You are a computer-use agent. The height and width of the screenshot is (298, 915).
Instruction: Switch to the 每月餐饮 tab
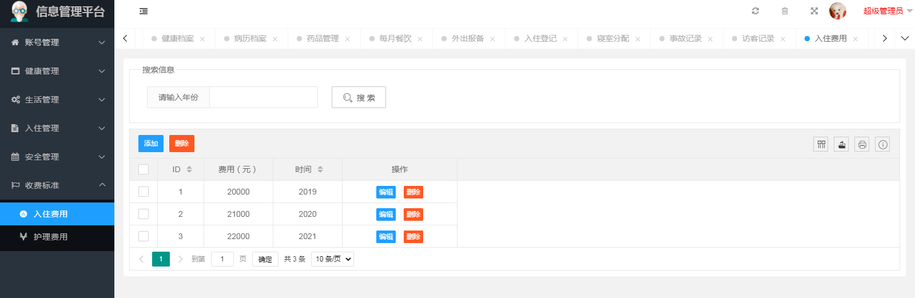pyautogui.click(x=396, y=38)
